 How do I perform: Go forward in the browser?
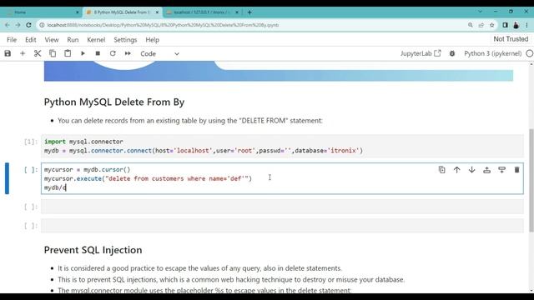(x=18, y=25)
